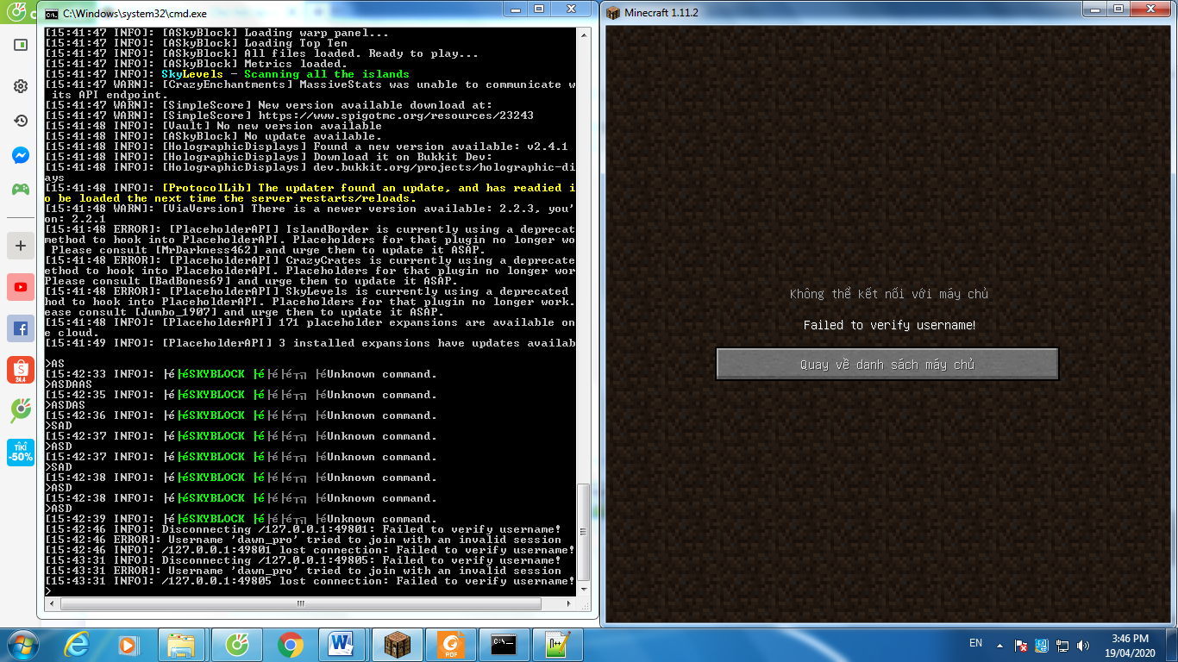Open settings gear in the browser sidebar
This screenshot has width=1178, height=662.
pyautogui.click(x=20, y=86)
